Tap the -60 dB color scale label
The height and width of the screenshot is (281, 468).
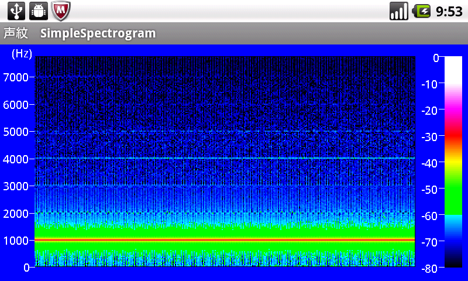pyautogui.click(x=429, y=216)
